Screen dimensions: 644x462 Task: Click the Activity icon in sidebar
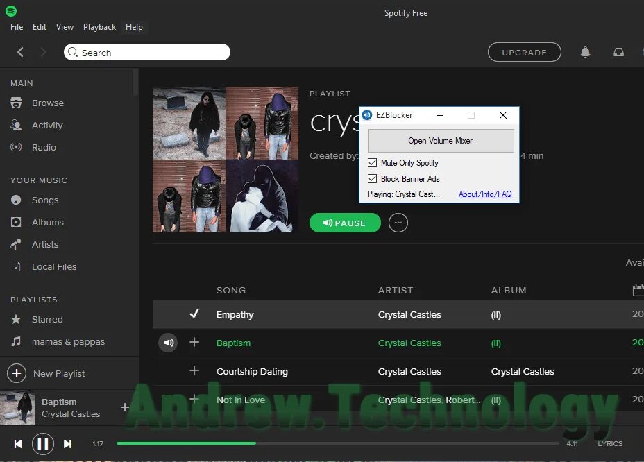16,125
